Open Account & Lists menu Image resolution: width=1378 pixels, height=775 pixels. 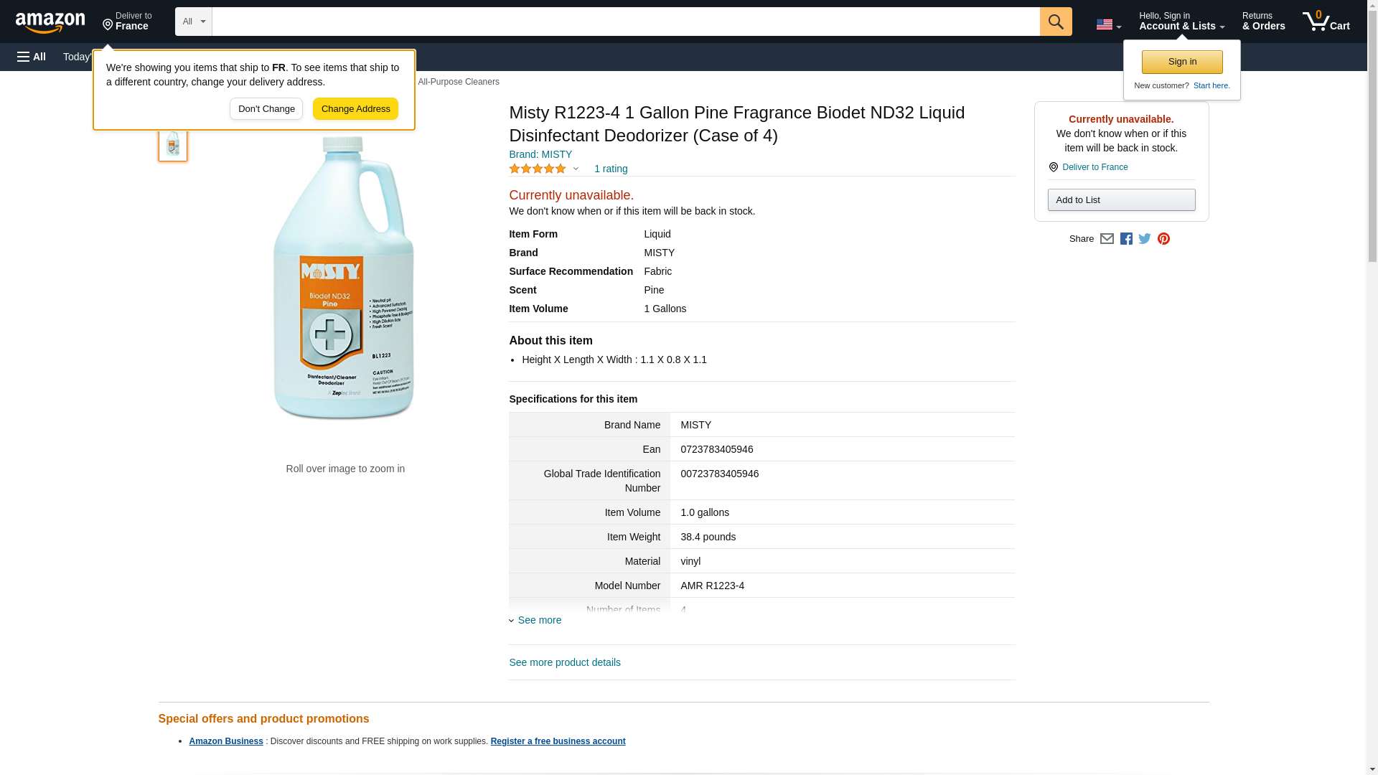pyautogui.click(x=1181, y=22)
